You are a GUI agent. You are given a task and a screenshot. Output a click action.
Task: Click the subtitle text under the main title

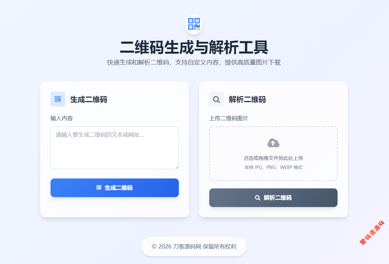pos(194,62)
